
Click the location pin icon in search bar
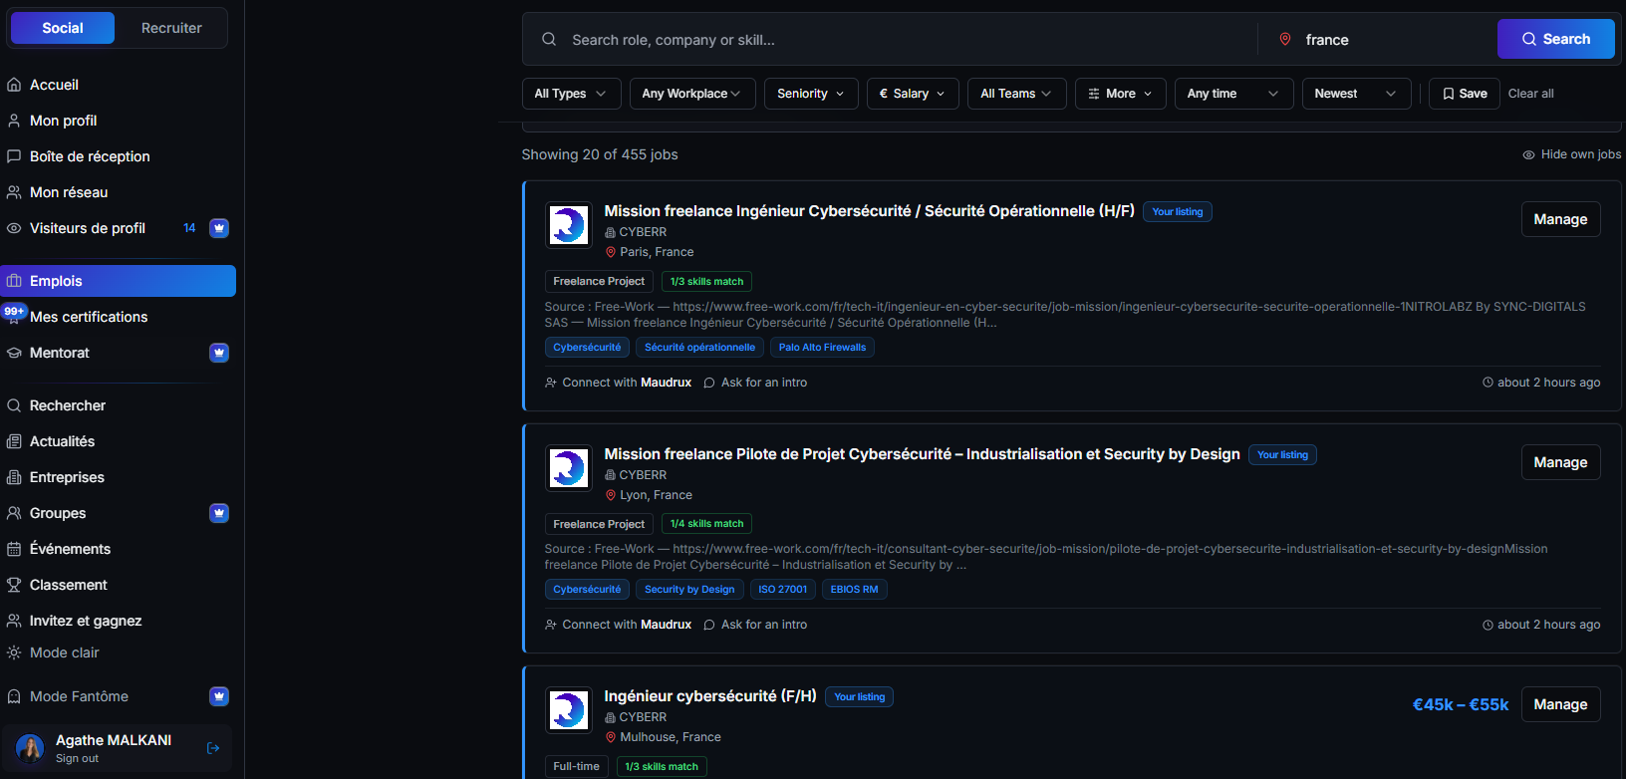click(x=1285, y=39)
